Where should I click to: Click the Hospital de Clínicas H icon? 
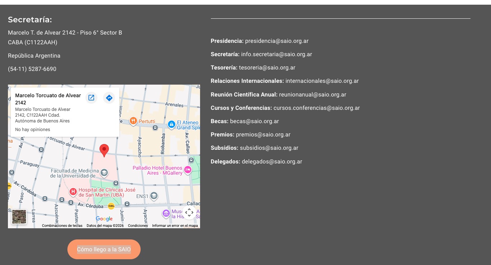click(73, 192)
